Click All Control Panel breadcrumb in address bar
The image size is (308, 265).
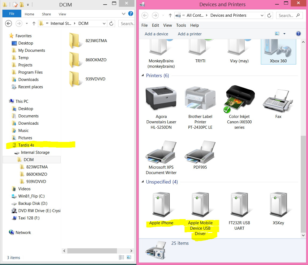pos(195,15)
